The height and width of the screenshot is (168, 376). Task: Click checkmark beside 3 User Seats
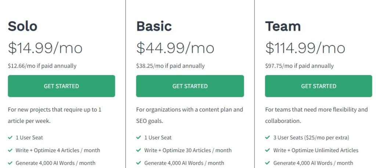[x=267, y=138]
